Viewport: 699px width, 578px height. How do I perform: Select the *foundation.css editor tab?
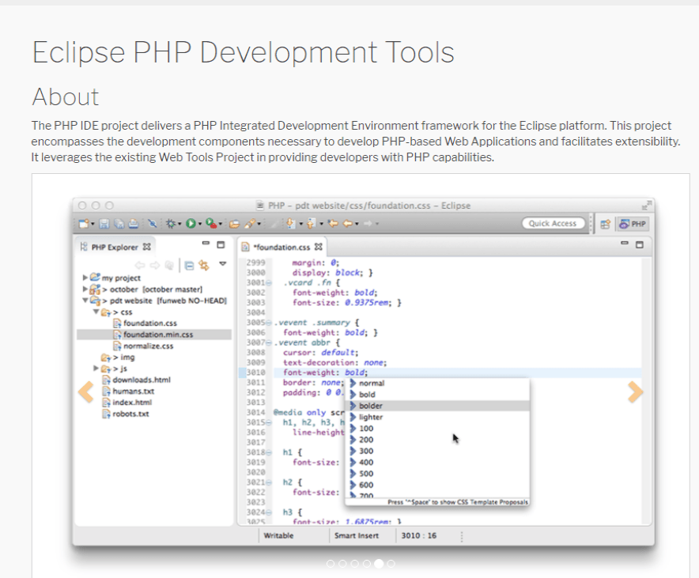click(x=281, y=247)
